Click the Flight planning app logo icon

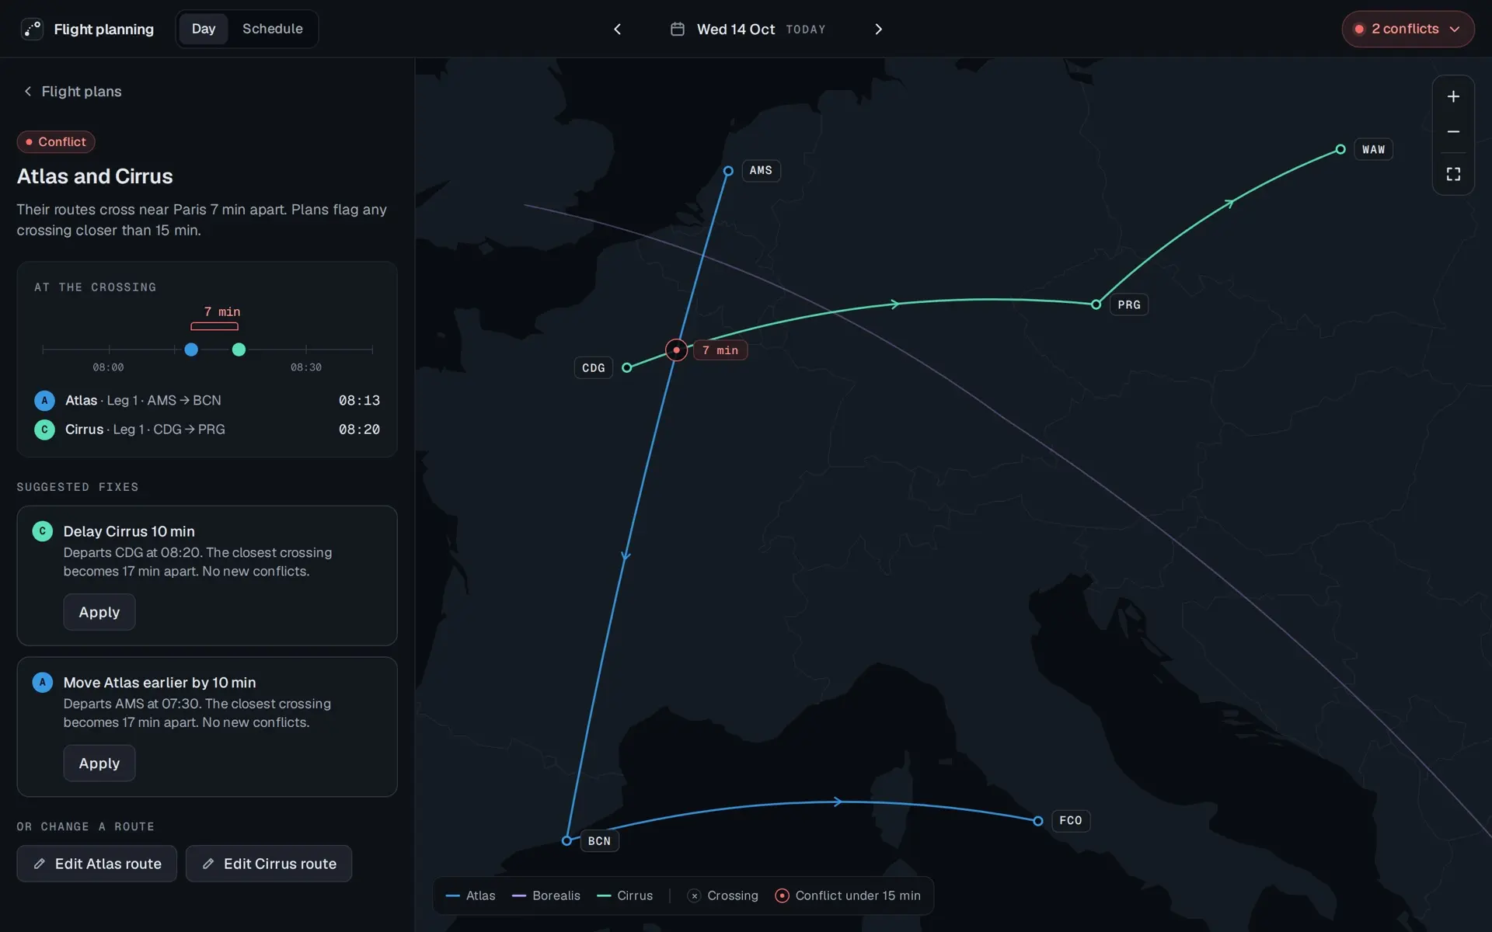click(x=32, y=29)
